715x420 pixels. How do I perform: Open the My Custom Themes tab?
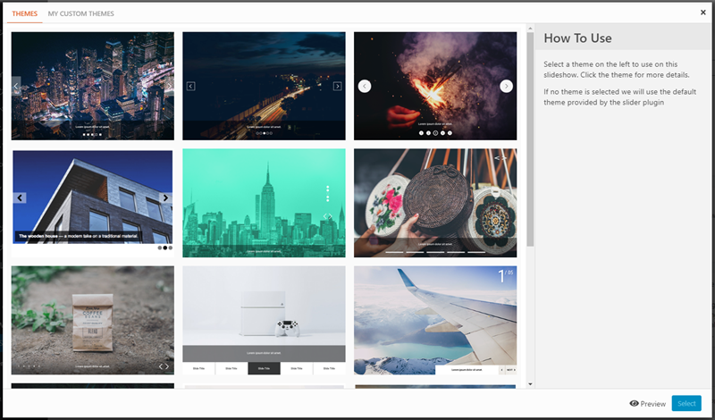pyautogui.click(x=80, y=13)
